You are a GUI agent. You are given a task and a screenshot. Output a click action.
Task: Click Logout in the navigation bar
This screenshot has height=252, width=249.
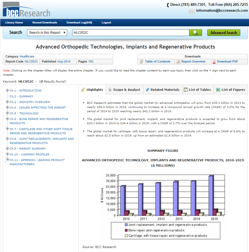106,23
